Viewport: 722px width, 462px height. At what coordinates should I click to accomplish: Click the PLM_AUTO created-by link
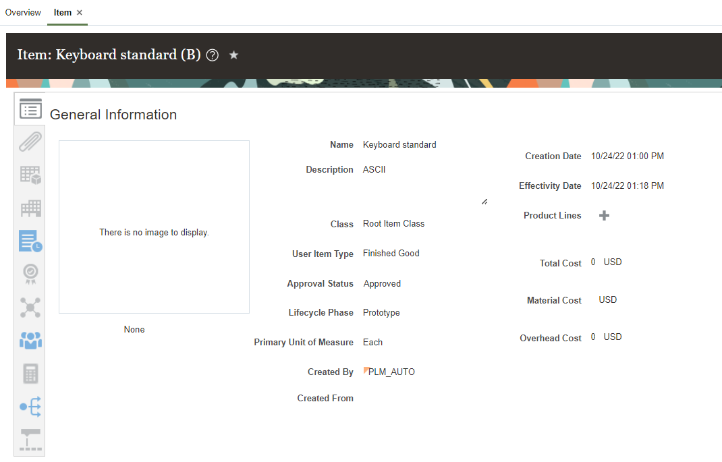(391, 372)
